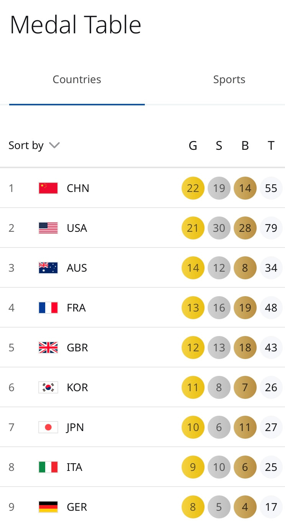Click China's gold medal circle showing 22
This screenshot has width=285, height=523.
(x=193, y=188)
